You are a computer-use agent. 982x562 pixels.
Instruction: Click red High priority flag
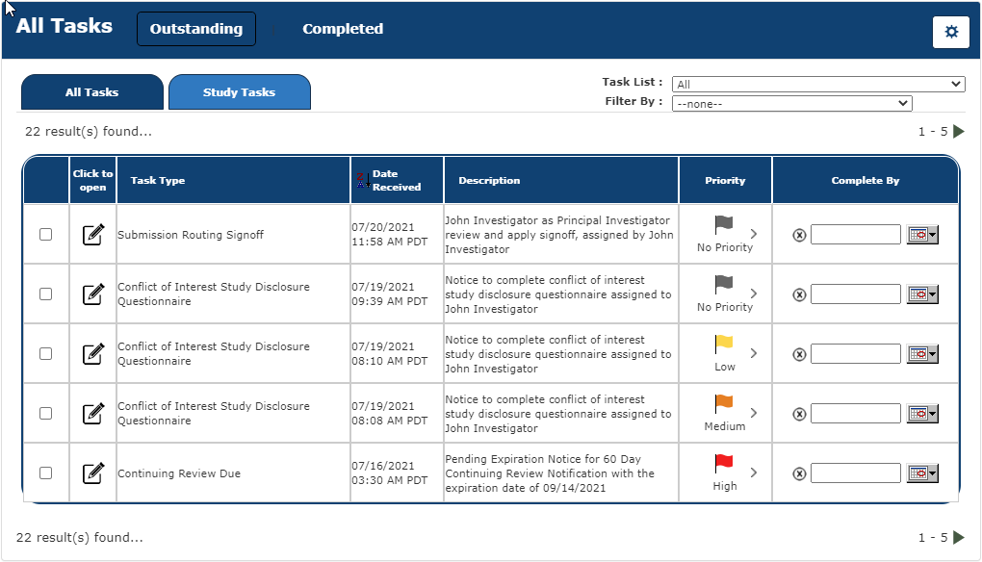723,463
